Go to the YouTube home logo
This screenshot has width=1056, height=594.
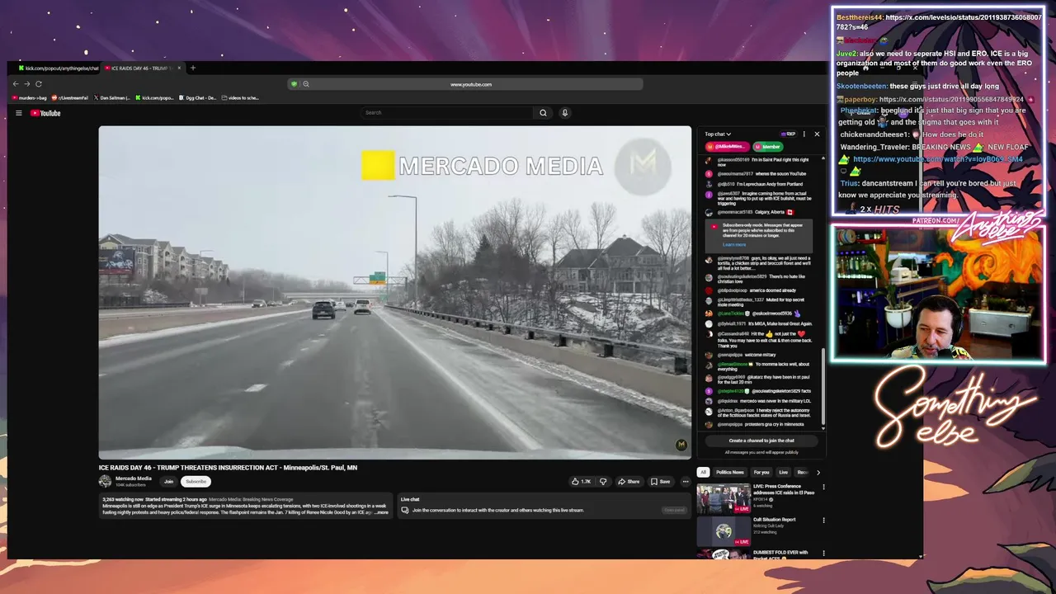pyautogui.click(x=45, y=113)
